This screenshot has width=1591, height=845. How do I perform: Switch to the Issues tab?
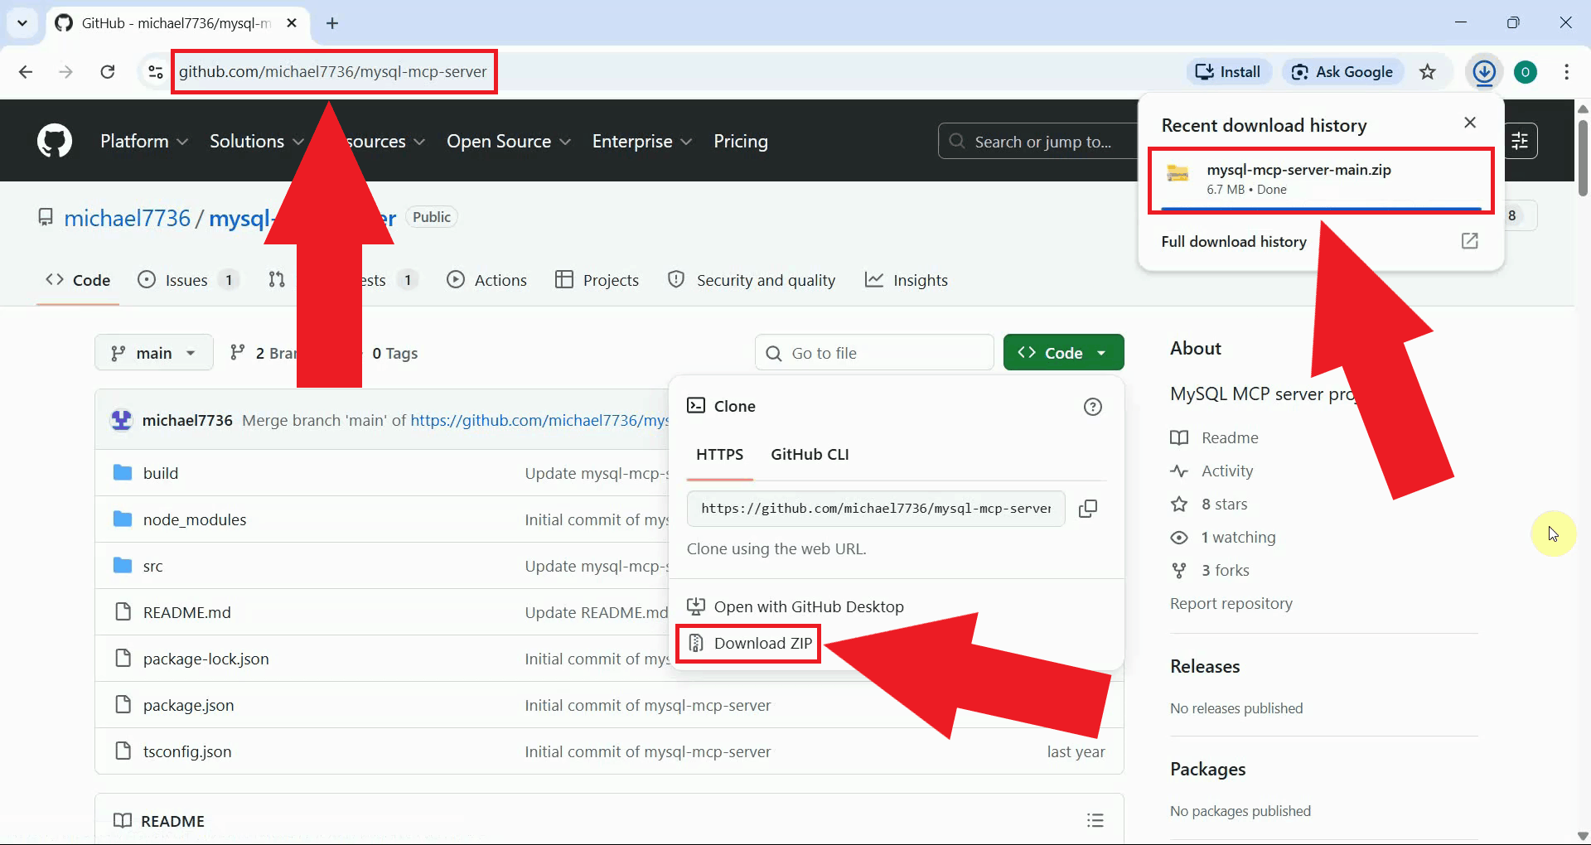click(188, 280)
